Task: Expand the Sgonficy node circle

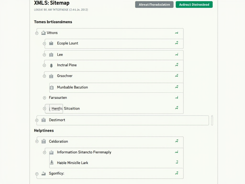Action: pyautogui.click(x=37, y=174)
